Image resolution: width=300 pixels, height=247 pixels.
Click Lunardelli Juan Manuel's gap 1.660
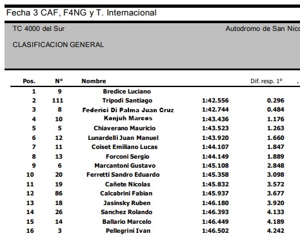(x=275, y=137)
